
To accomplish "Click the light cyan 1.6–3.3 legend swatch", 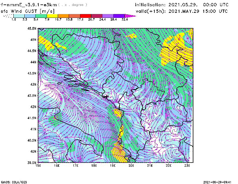I will tap(19, 16).
